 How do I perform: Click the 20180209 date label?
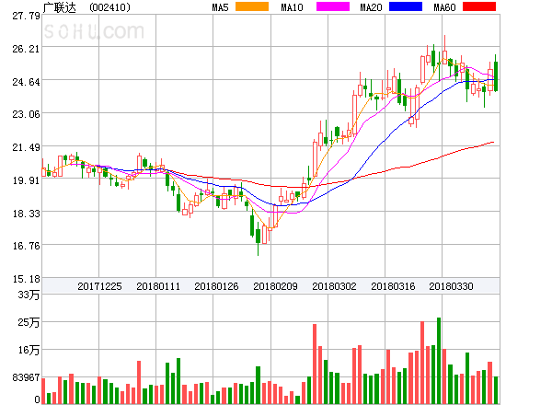tap(275, 286)
